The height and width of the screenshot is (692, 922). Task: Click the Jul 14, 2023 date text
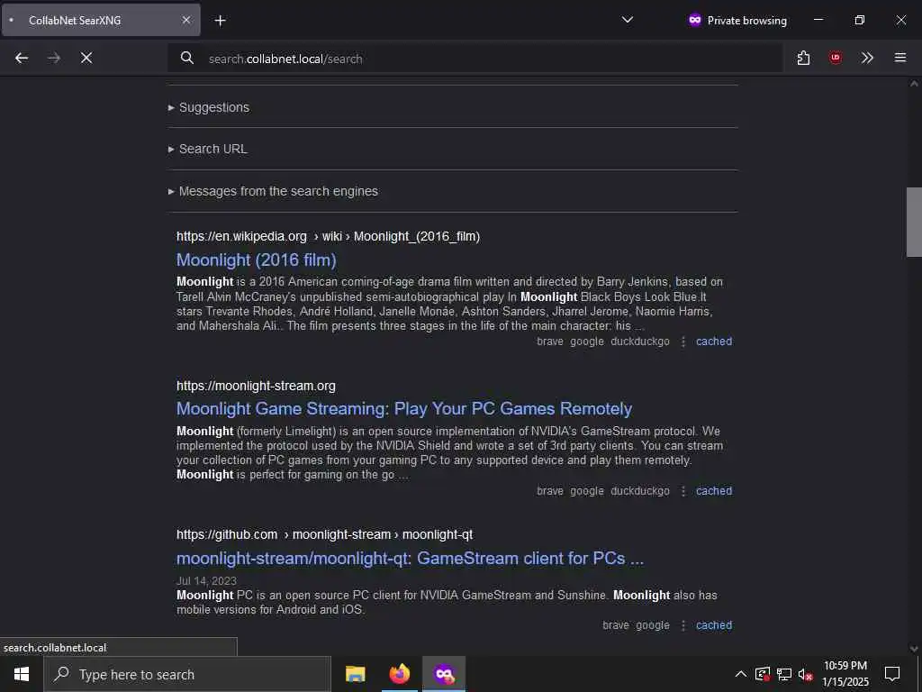tap(206, 581)
